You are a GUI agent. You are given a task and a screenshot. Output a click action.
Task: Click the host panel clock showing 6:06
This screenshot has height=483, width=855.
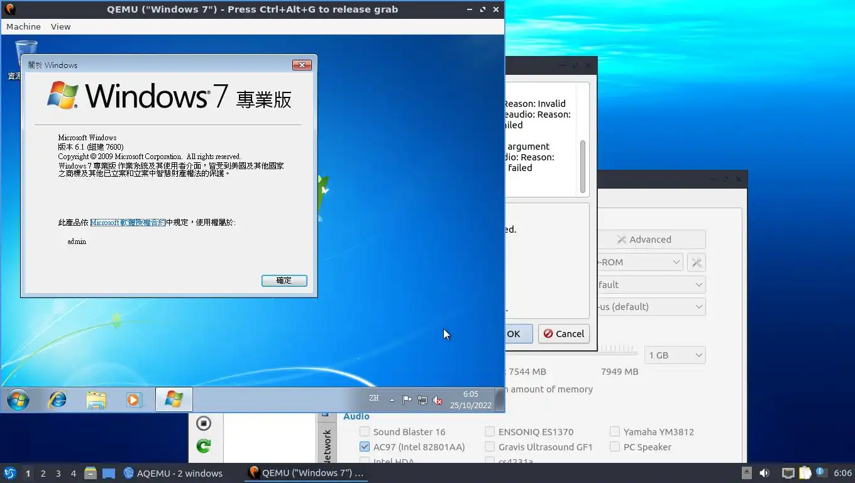click(842, 473)
